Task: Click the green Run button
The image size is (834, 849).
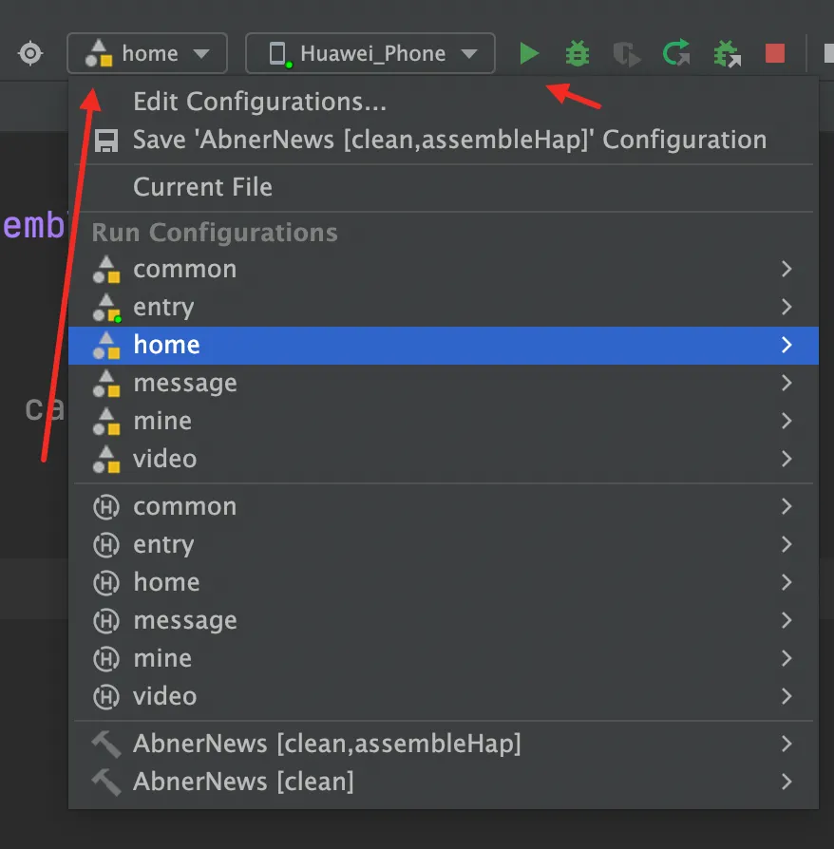Action: pos(529,53)
